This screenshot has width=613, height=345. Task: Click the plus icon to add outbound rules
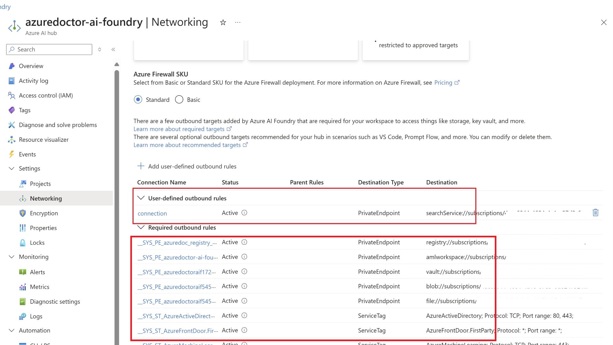click(x=141, y=166)
